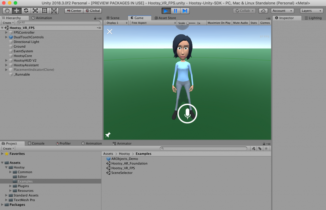The image size is (326, 210).
Task: Open the Asset Store tab
Action: click(x=165, y=18)
